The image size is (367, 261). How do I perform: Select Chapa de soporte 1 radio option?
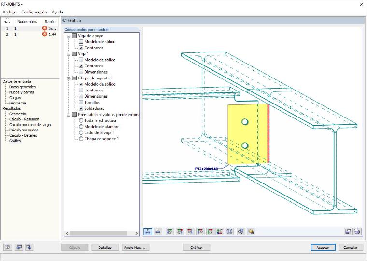coord(81,139)
